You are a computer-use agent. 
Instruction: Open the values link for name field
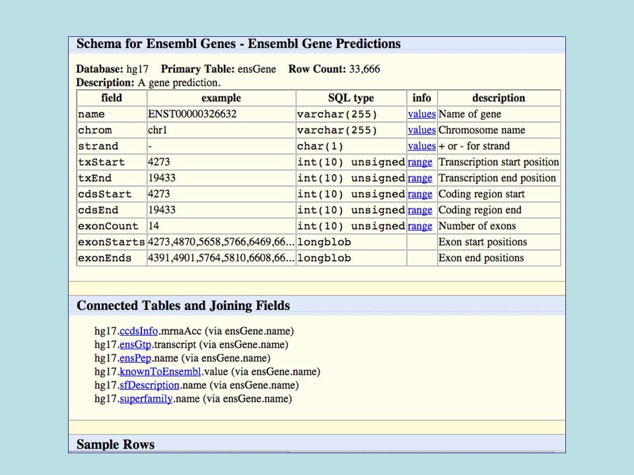coord(422,114)
